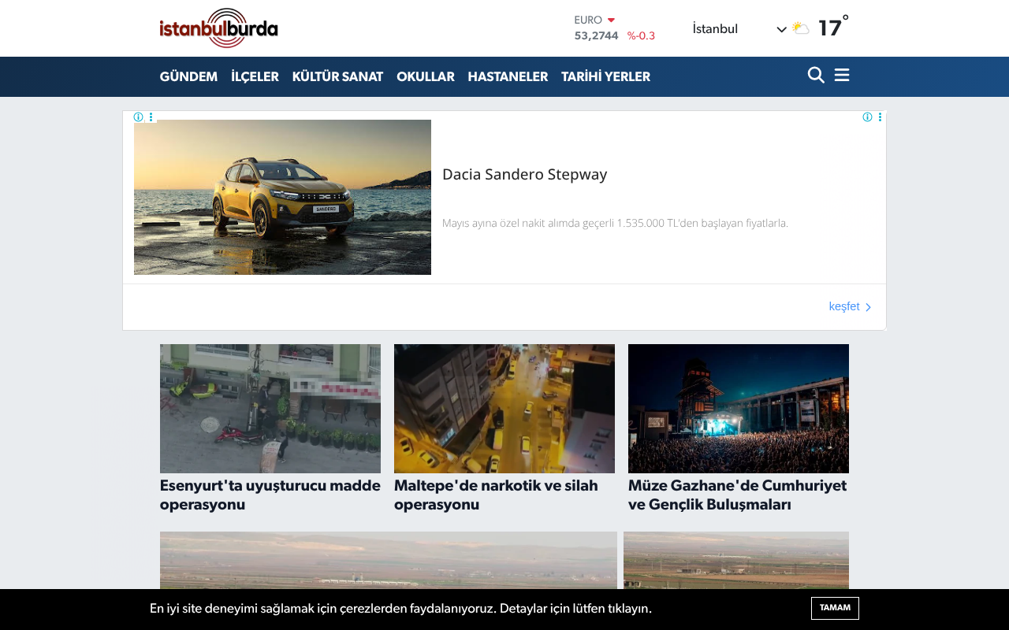The width and height of the screenshot is (1009, 630).
Task: Click the 17° temperature reading
Action: (x=833, y=27)
